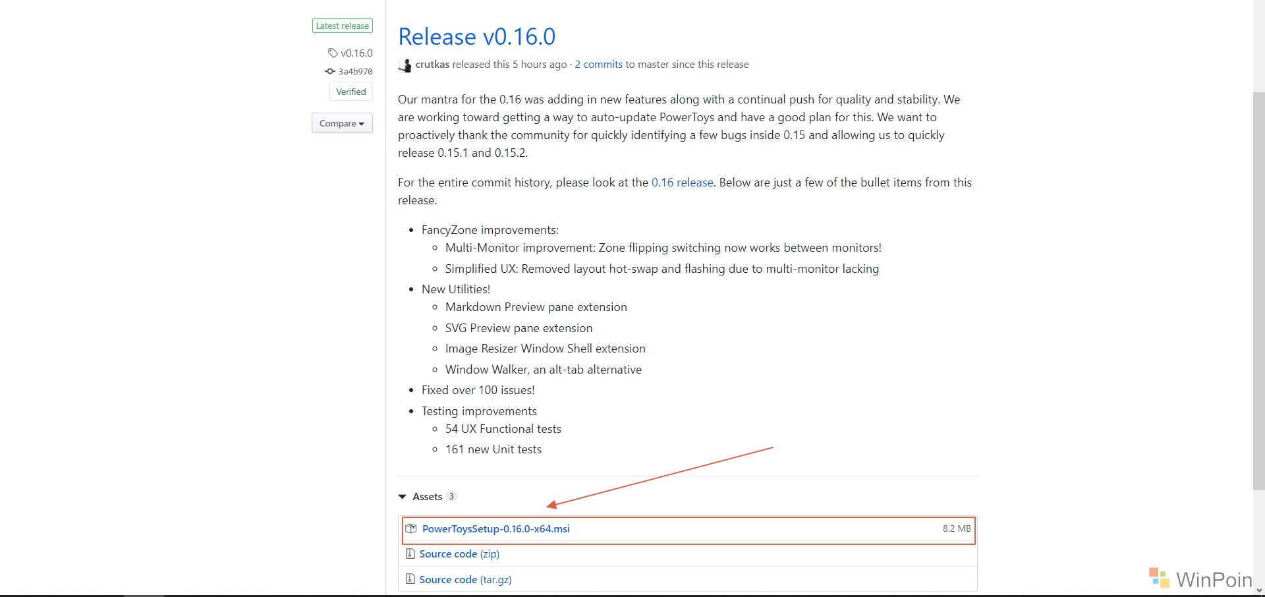Download Source code (tar.gz)

click(x=466, y=580)
